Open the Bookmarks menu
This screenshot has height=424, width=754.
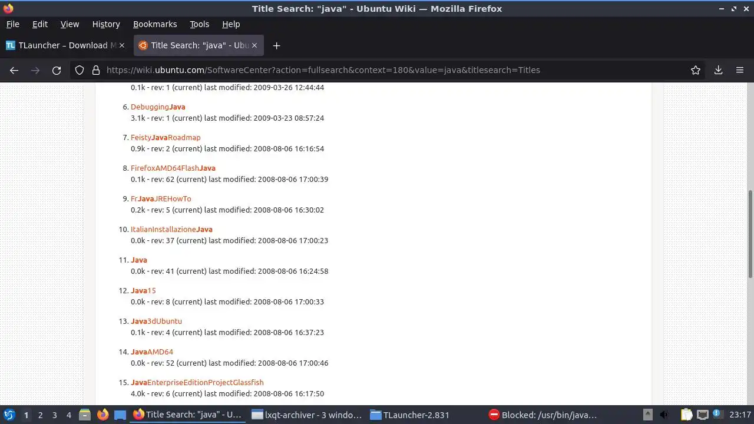pos(155,24)
